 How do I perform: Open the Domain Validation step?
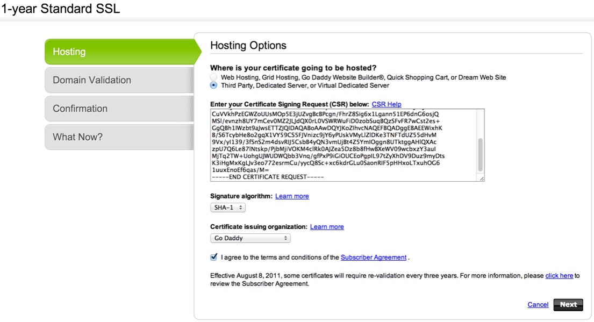(x=118, y=80)
